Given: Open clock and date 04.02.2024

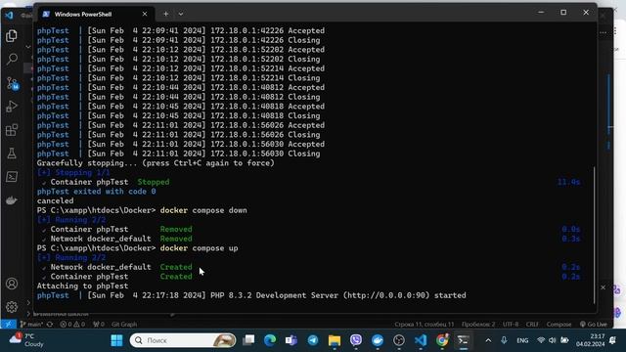Looking at the screenshot, I should 590,340.
